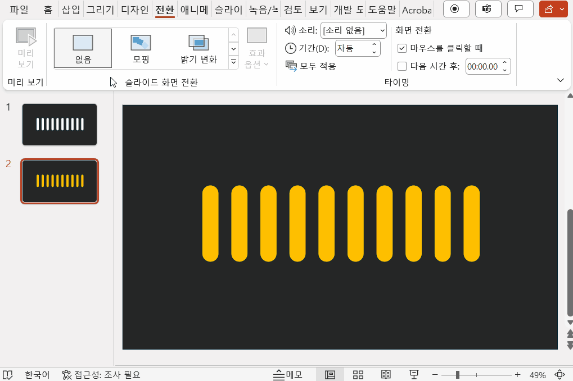The width and height of the screenshot is (573, 381).
Task: Switch to normal view icon
Action: [330, 374]
